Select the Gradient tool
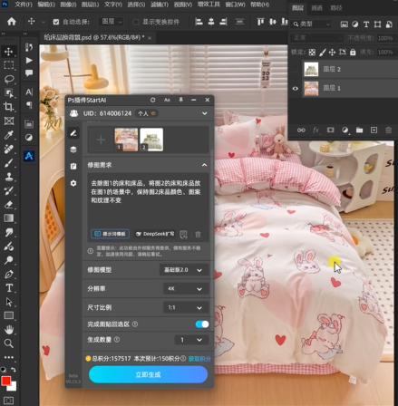This screenshot has height=406, width=398. 9,218
